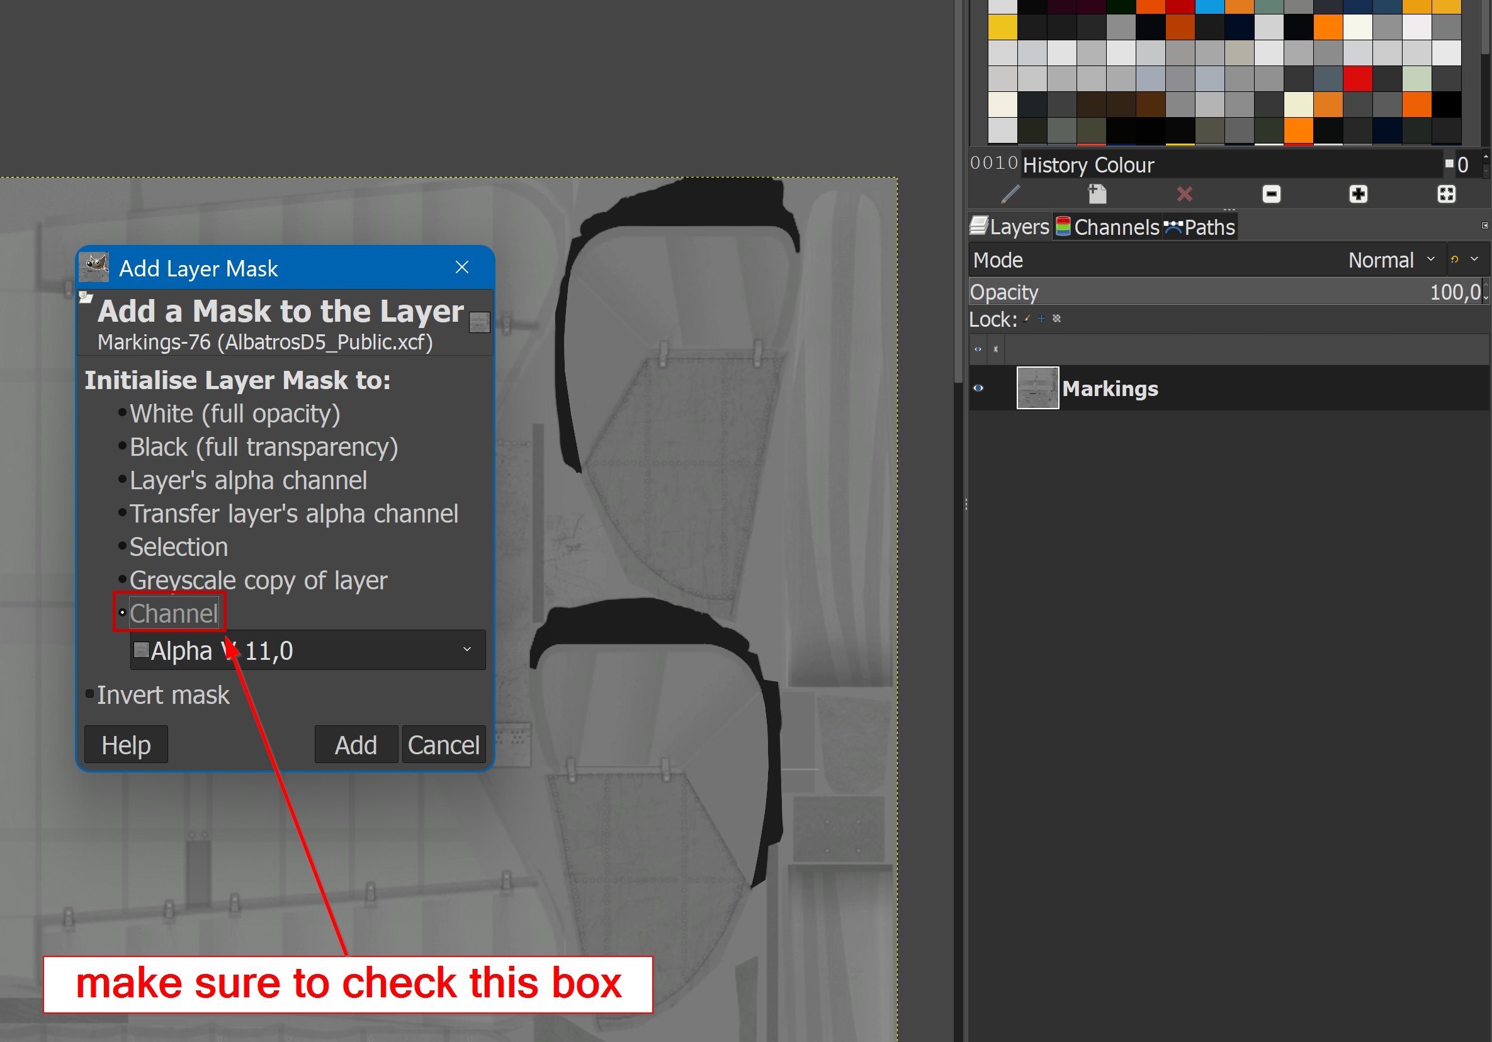Click the Add button in the dialog
This screenshot has height=1042, width=1492.
tap(356, 744)
